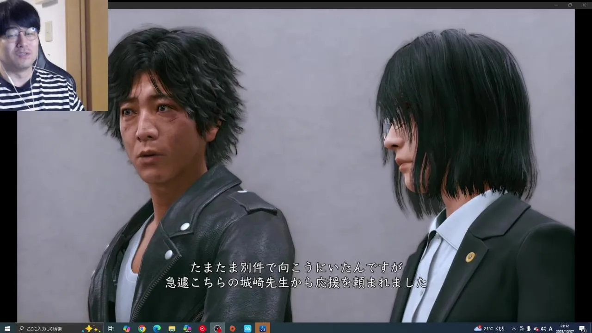
Task: Focus the taskbar search box ここに入力して検索
Action: coord(60,328)
